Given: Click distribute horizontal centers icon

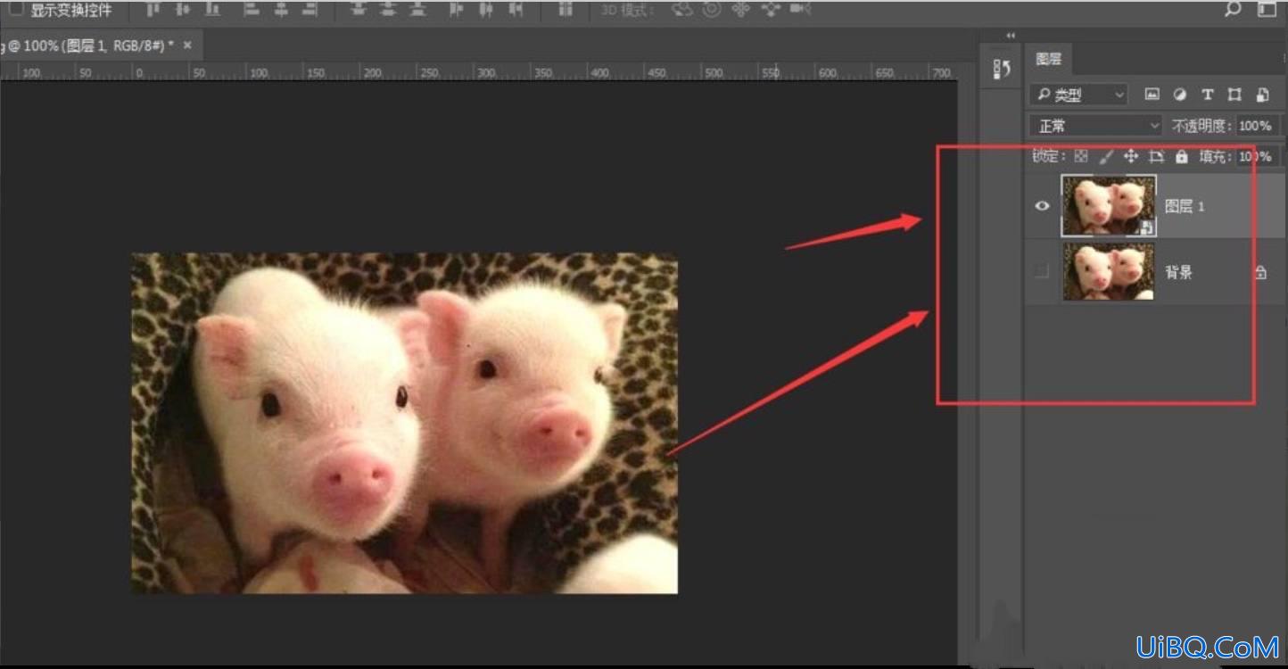Looking at the screenshot, I should tap(485, 10).
